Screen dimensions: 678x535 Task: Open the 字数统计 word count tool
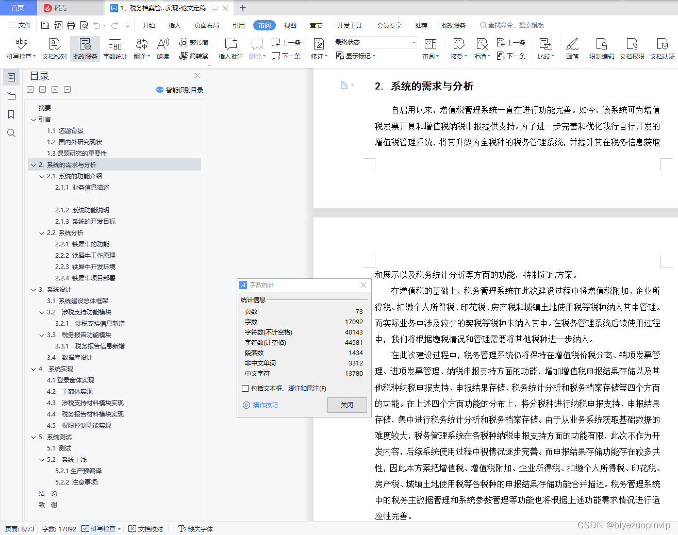coord(115,49)
